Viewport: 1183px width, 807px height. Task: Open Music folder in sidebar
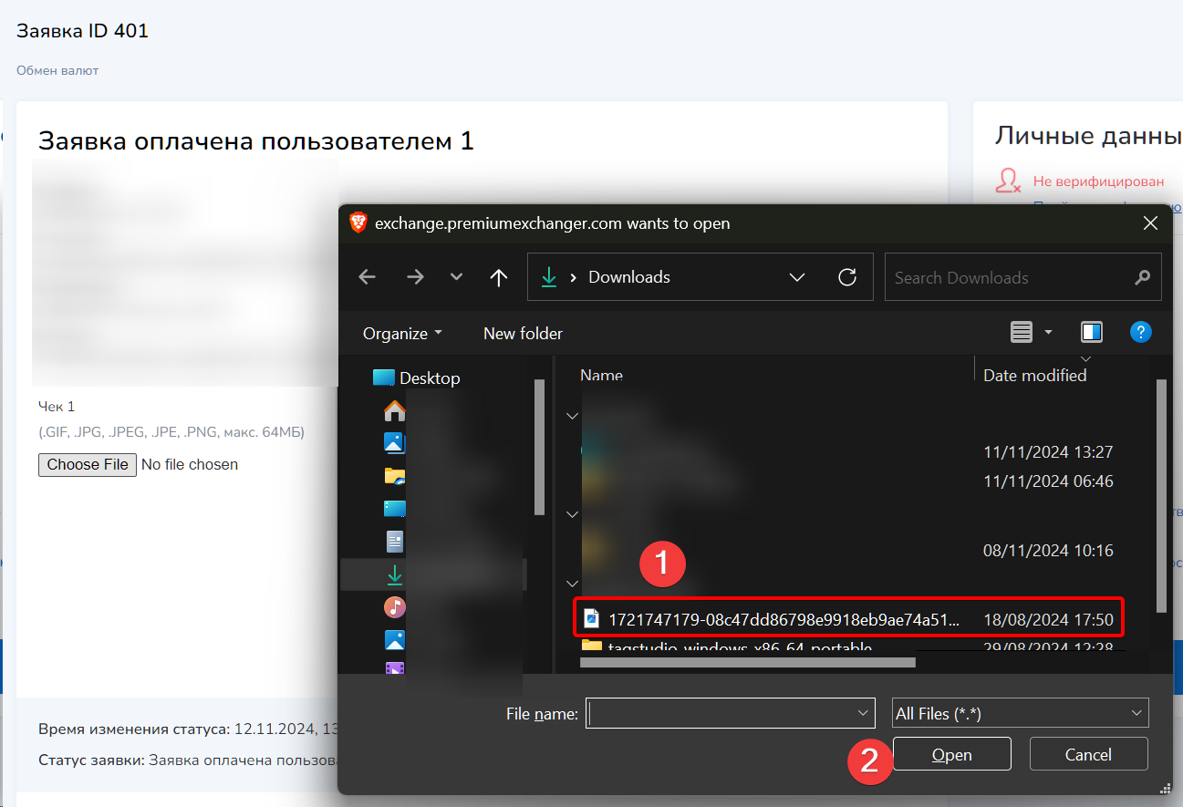coord(394,607)
